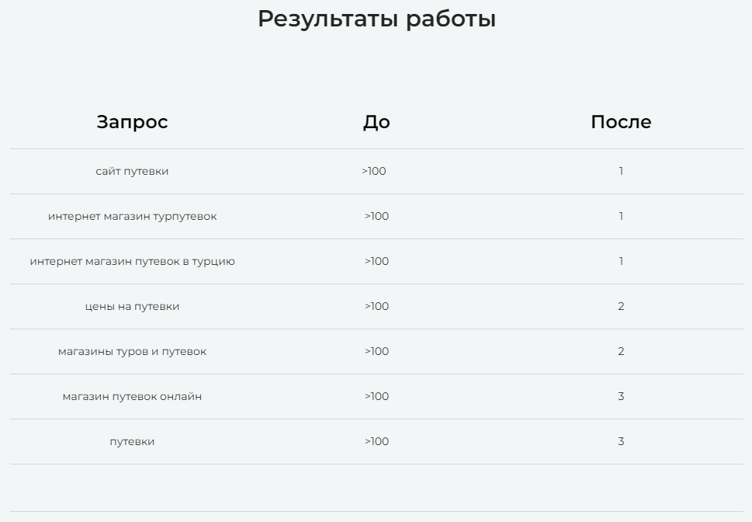Screen dimensions: 752x522
Task: Click 'После' position for 'интернет магазин турпутевок'
Action: 621,216
